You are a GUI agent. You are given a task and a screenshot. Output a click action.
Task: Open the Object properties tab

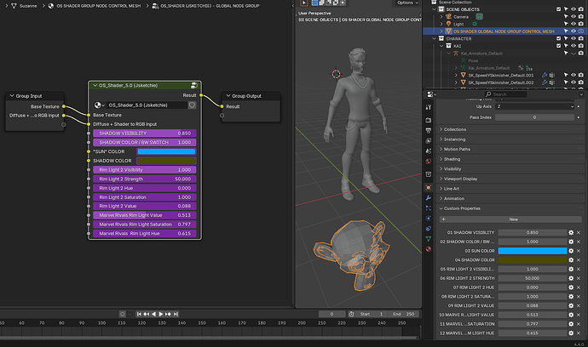[x=429, y=188]
